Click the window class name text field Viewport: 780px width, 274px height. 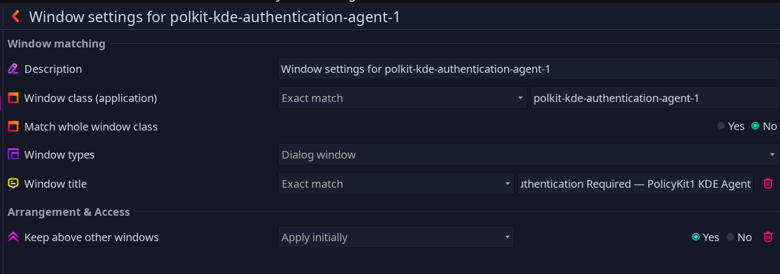coord(655,98)
